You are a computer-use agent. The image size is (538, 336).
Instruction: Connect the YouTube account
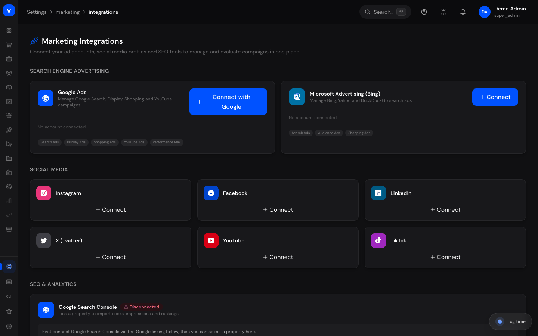point(278,257)
